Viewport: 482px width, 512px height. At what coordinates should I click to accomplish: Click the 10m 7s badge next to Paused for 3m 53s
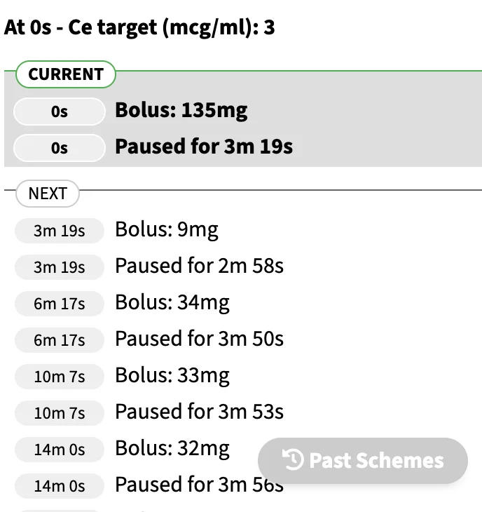[60, 413]
